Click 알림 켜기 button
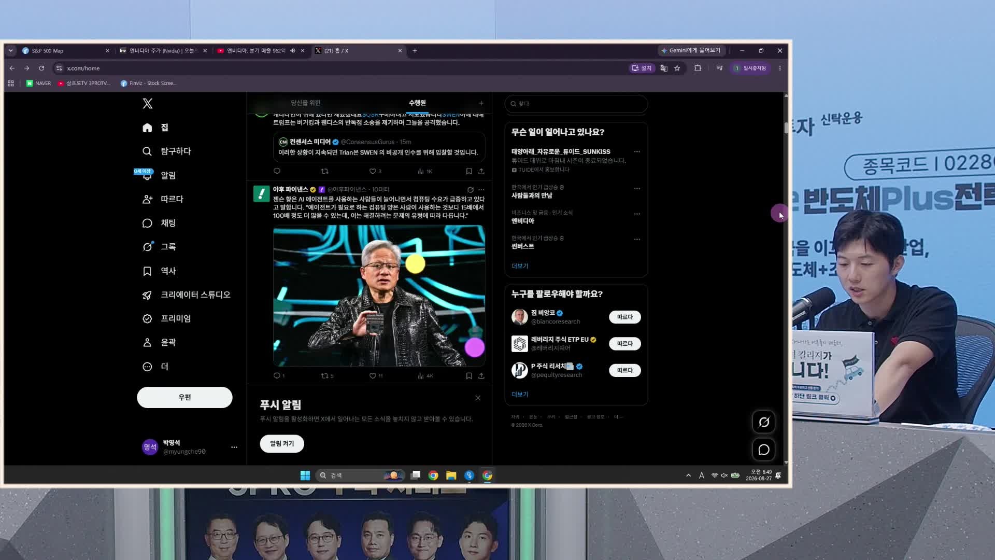This screenshot has width=995, height=560. [282, 443]
